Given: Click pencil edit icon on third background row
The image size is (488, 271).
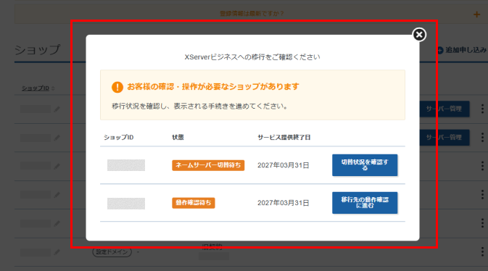Looking at the screenshot, I should pyautogui.click(x=57, y=167).
